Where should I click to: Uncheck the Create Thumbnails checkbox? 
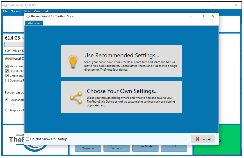pyautogui.click(x=7, y=76)
